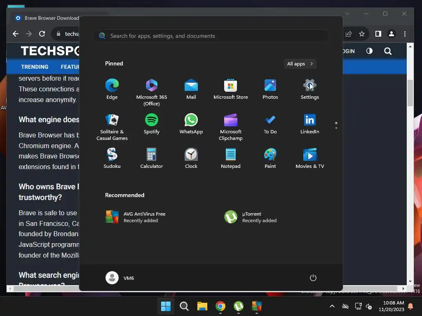Viewport: 422px width, 316px height.
Task: Open Chrome tab search dropdown arrow
Action: tap(347, 14)
